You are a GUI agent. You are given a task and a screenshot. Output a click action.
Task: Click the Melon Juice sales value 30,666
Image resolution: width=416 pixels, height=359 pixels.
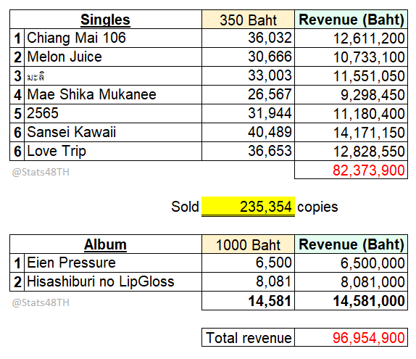[x=248, y=57]
